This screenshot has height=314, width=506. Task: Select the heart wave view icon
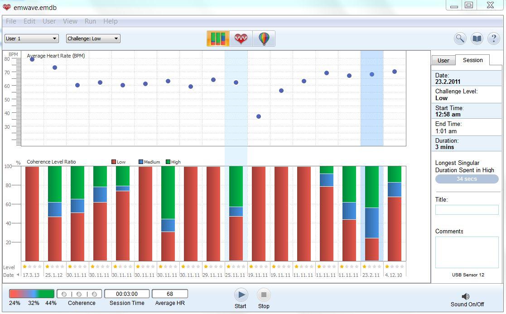click(241, 39)
